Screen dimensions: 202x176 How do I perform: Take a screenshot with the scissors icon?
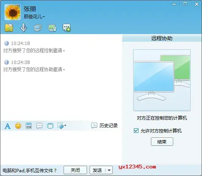pos(60,126)
